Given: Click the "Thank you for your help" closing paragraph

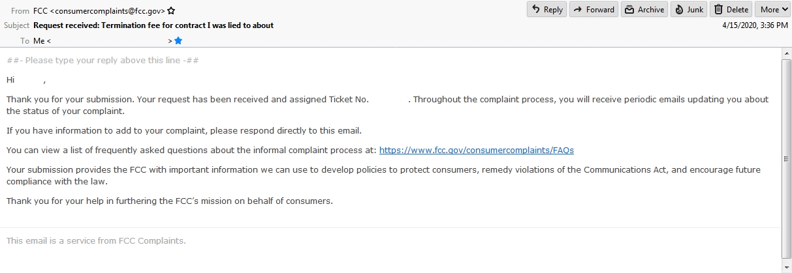Looking at the screenshot, I should (170, 201).
